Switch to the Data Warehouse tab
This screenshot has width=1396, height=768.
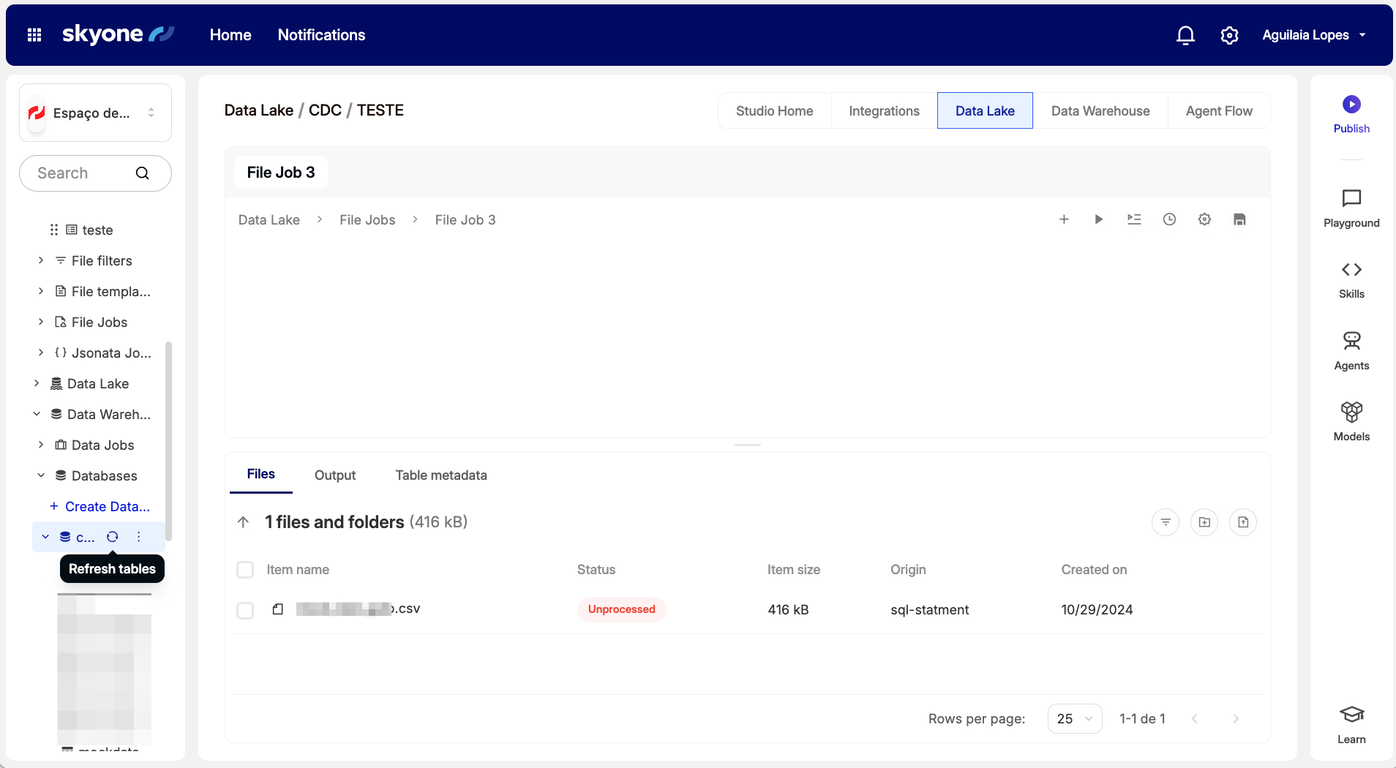1100,111
